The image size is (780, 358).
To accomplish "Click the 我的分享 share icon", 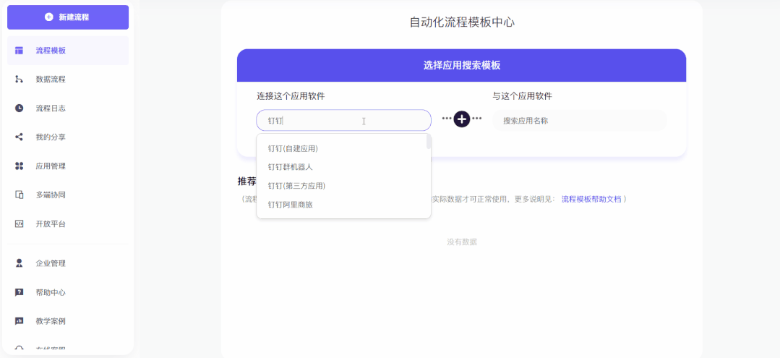I will click(x=20, y=137).
